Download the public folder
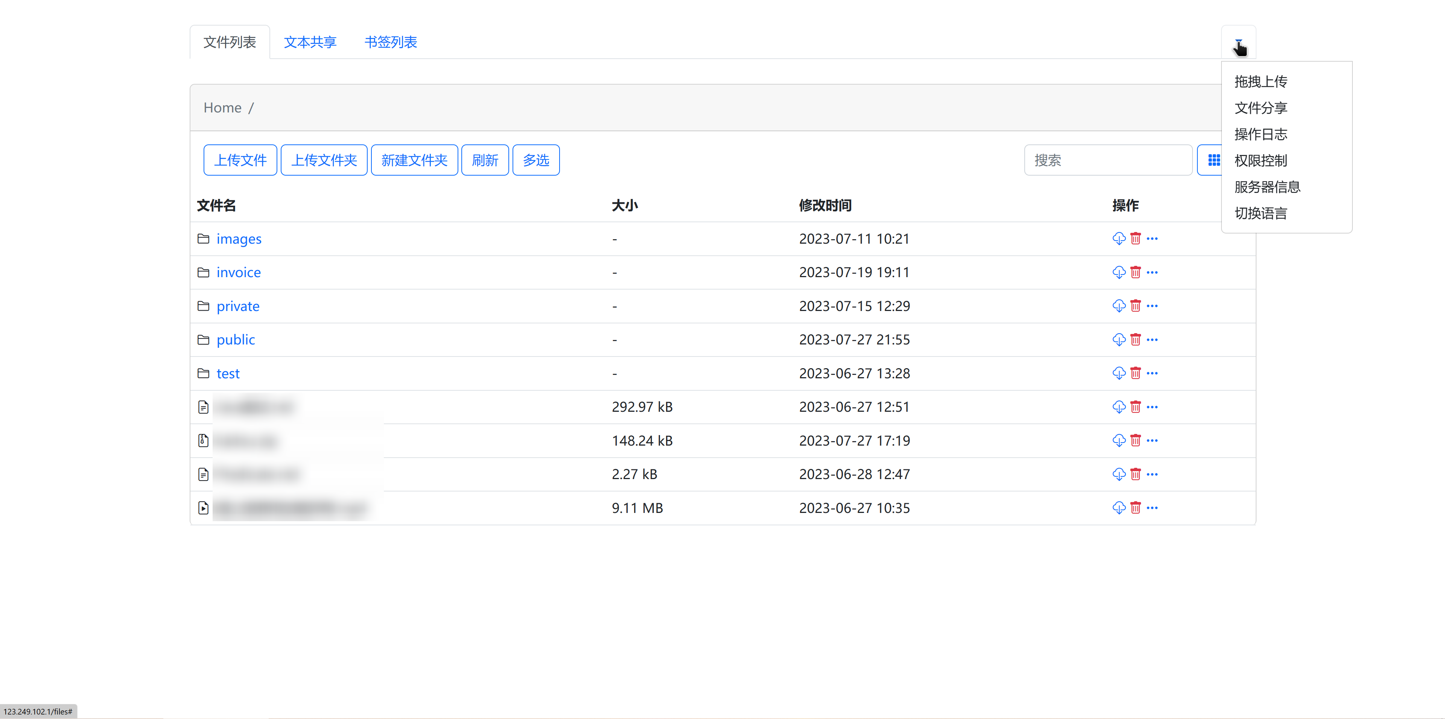The width and height of the screenshot is (1445, 719). [1118, 340]
